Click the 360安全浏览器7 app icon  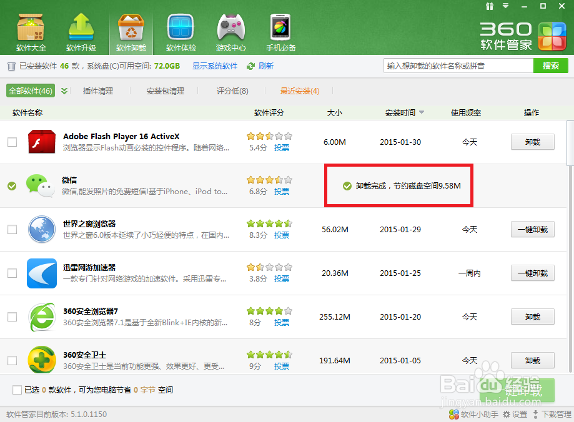coord(42,317)
